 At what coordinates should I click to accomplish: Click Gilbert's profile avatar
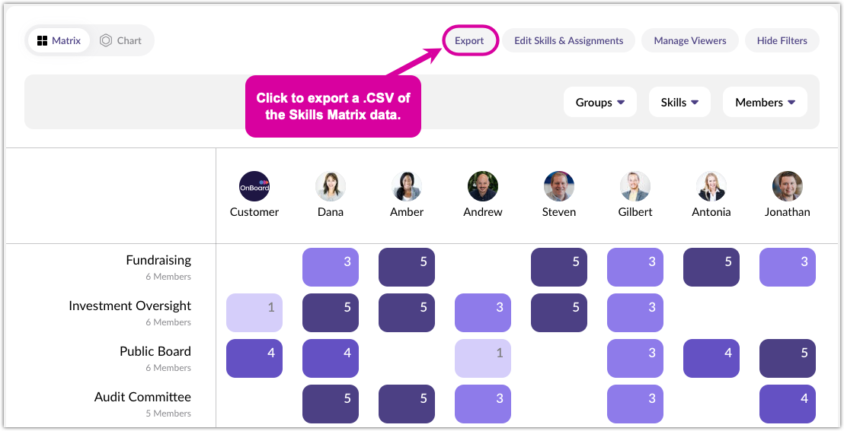(x=635, y=186)
